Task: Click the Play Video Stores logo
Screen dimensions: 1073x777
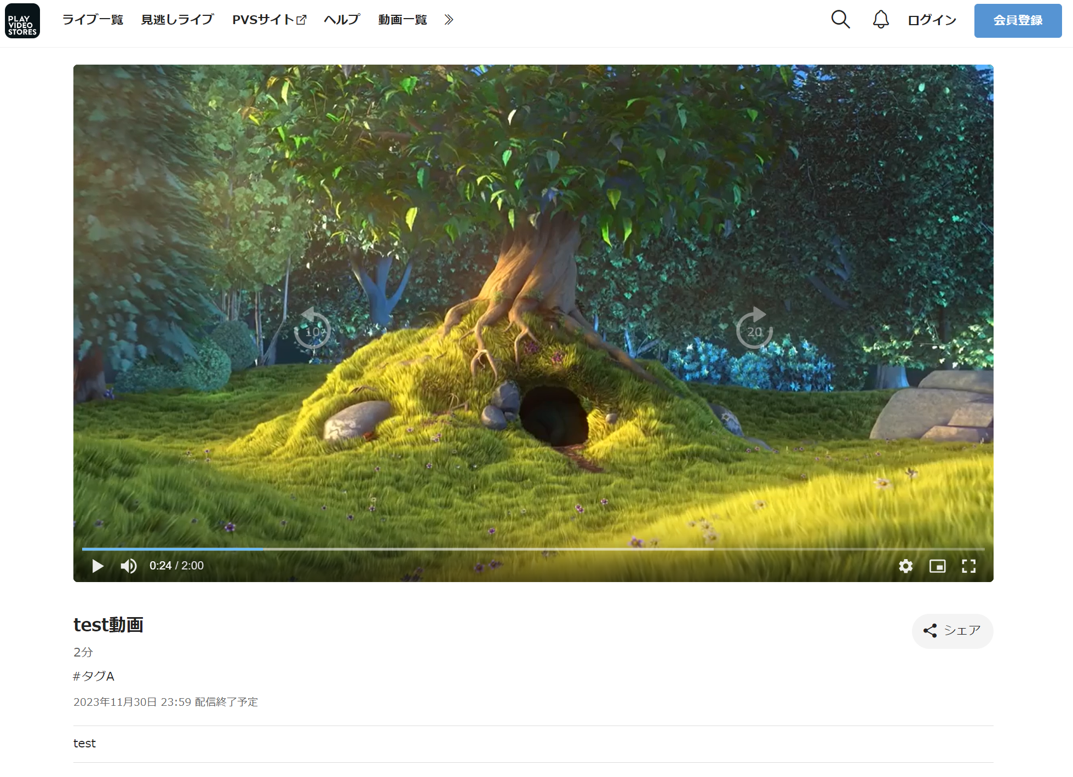Action: (22, 21)
